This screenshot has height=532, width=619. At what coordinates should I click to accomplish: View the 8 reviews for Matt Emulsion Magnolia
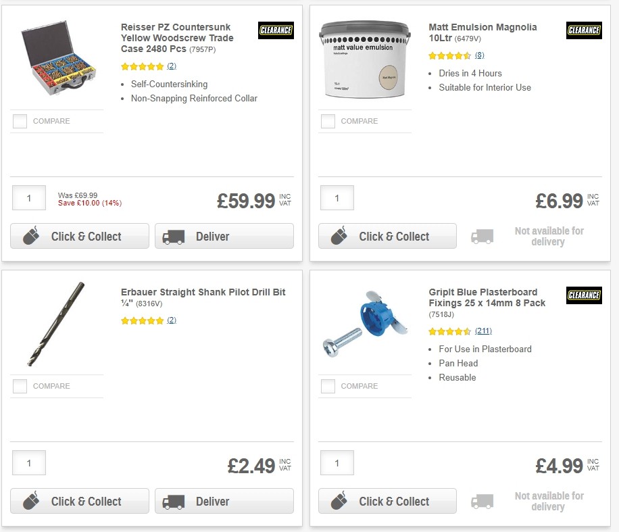pos(478,55)
